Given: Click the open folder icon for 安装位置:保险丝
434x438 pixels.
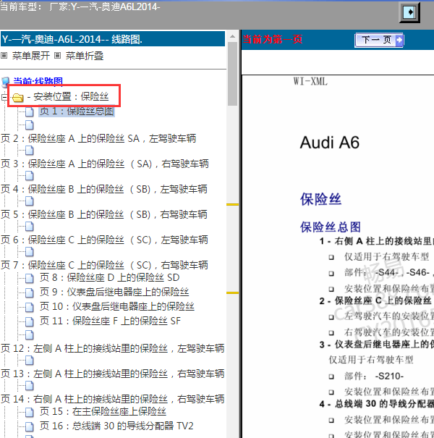Looking at the screenshot, I should click(x=18, y=98).
